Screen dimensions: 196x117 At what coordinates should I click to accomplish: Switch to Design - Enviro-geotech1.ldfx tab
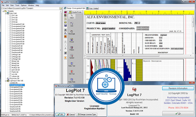tap(75, 8)
